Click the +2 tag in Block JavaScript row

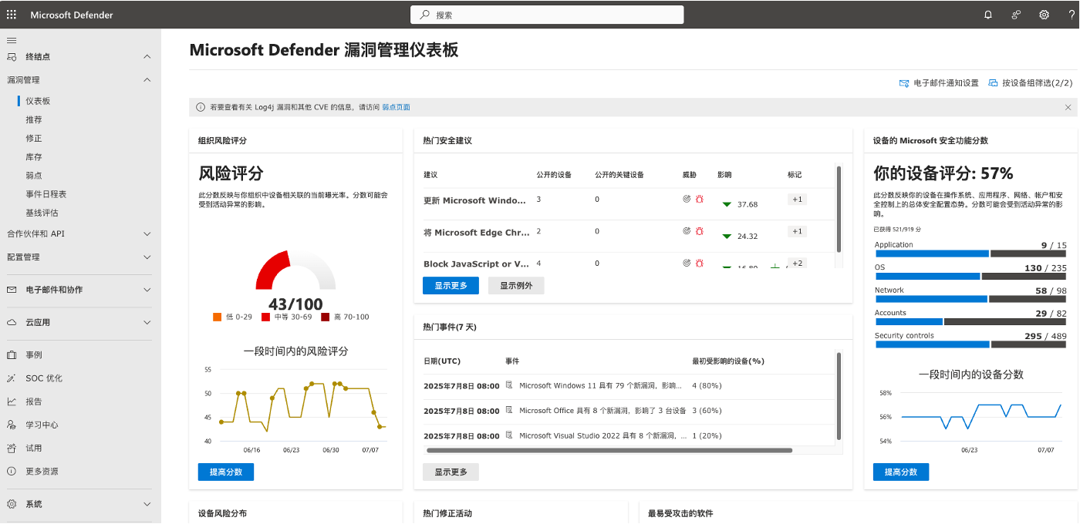797,263
